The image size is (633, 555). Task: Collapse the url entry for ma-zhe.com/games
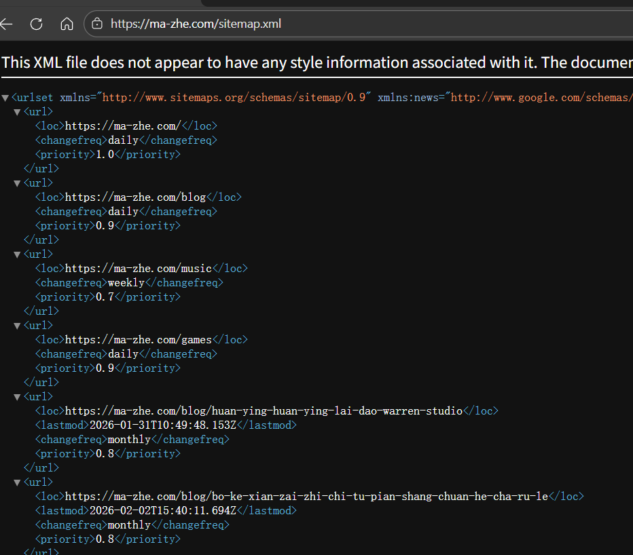[x=17, y=326]
